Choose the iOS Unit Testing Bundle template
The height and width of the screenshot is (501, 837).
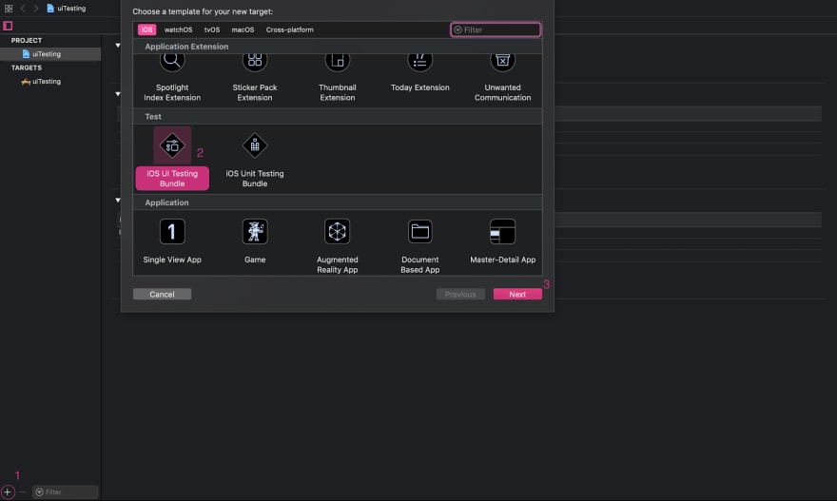(255, 160)
